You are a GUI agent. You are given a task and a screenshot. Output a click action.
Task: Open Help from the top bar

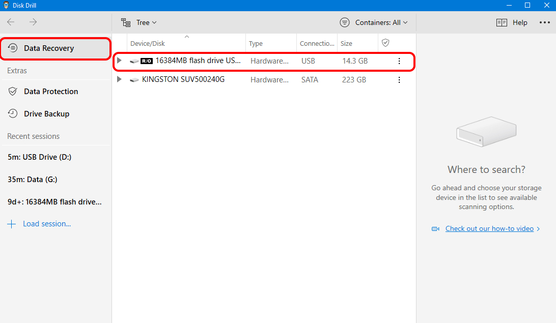[512, 22]
